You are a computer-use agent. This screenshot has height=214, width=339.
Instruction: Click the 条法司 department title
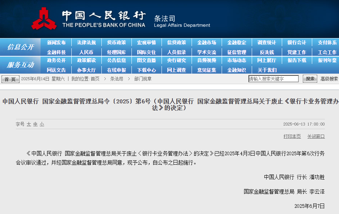tap(165, 18)
